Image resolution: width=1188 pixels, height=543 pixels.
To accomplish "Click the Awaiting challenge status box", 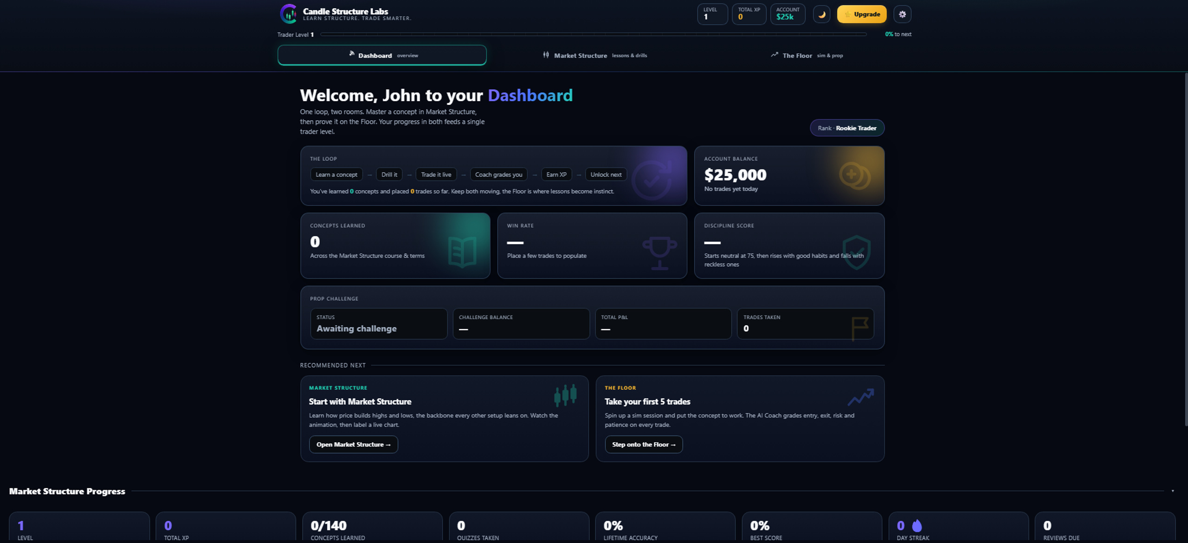I will 379,323.
